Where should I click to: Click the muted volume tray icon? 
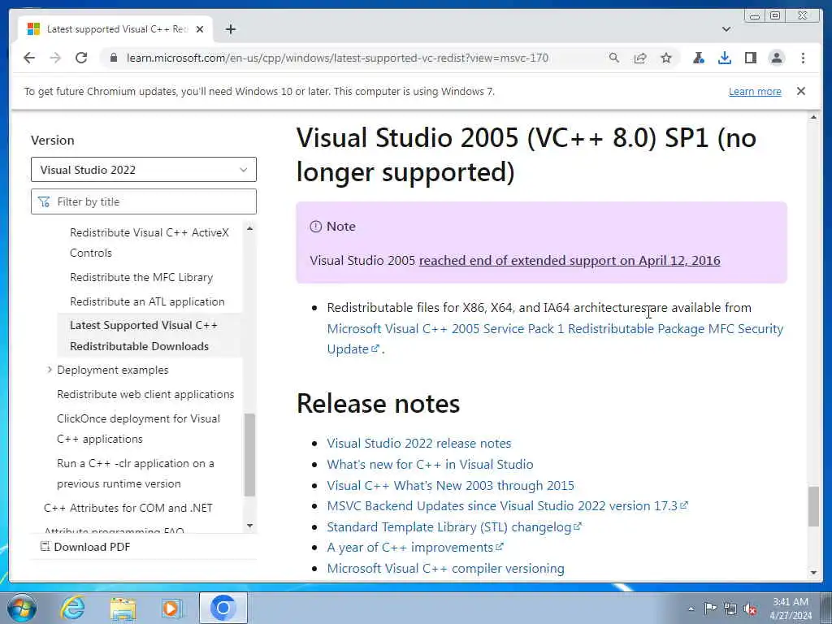click(x=750, y=609)
